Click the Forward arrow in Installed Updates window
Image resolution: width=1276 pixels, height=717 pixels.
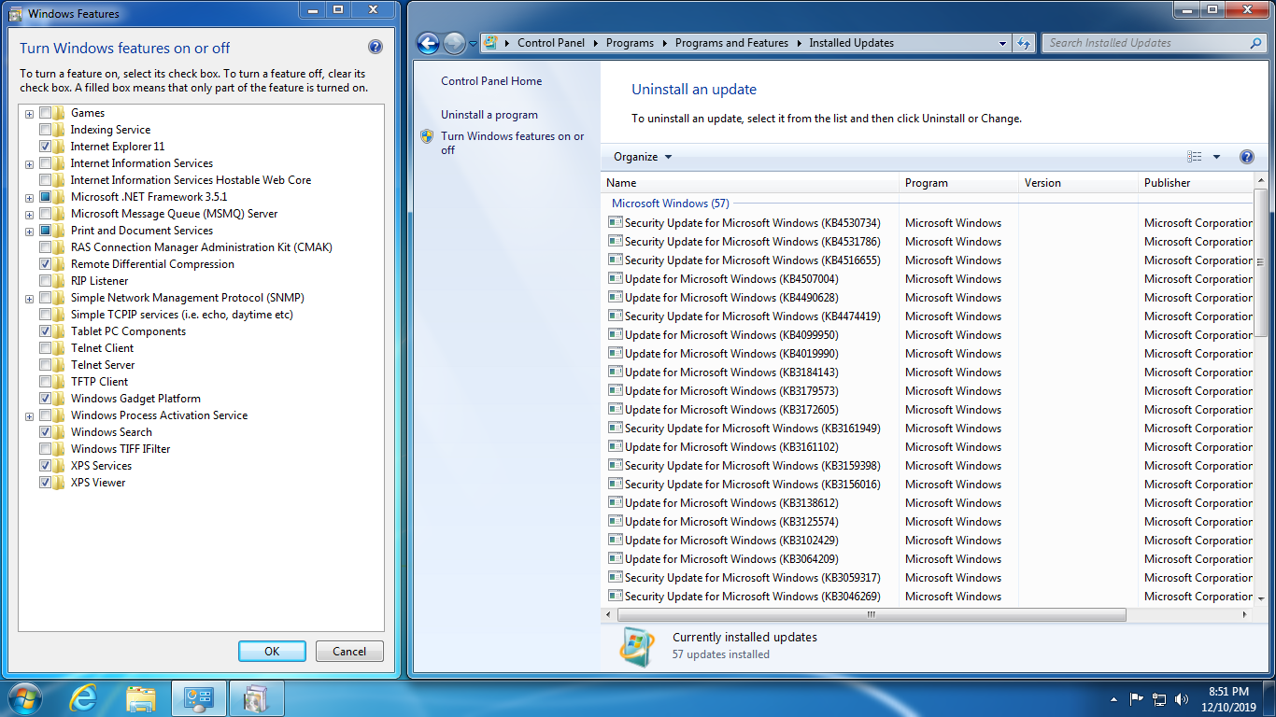454,43
